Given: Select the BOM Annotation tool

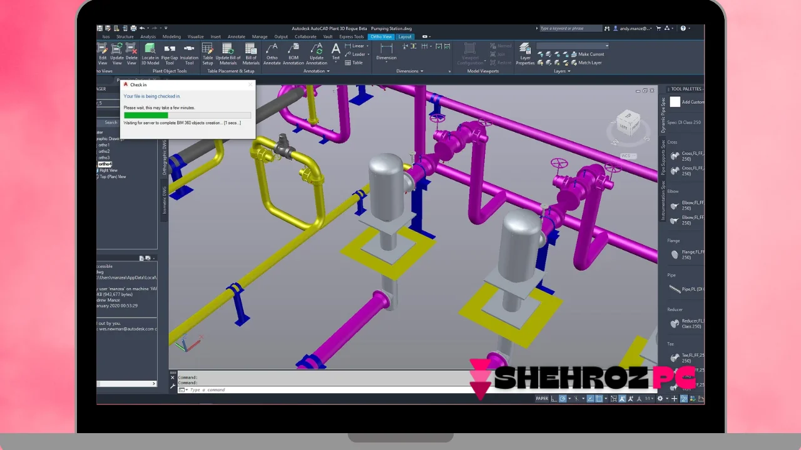Looking at the screenshot, I should pos(293,53).
